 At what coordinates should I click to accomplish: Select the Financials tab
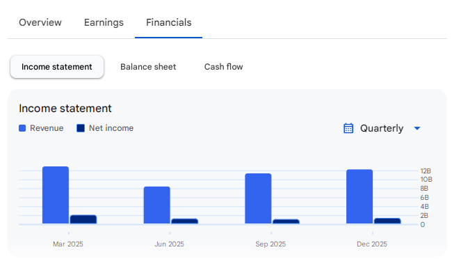[169, 22]
